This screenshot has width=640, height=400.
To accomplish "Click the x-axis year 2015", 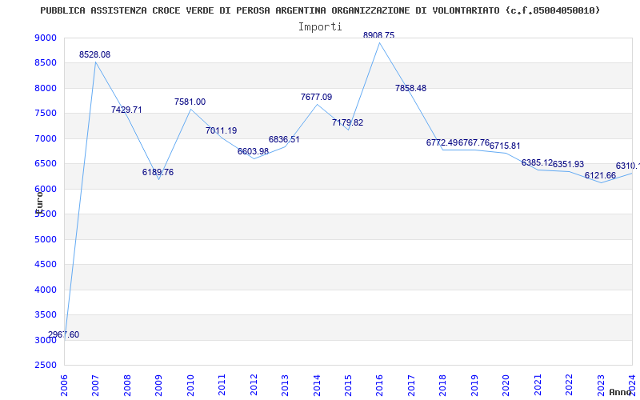I will 348,385.
